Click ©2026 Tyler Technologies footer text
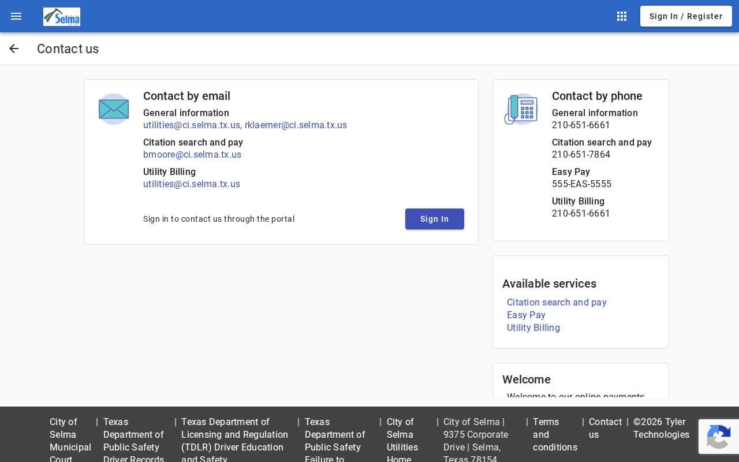Image resolution: width=739 pixels, height=462 pixels. coord(661,428)
